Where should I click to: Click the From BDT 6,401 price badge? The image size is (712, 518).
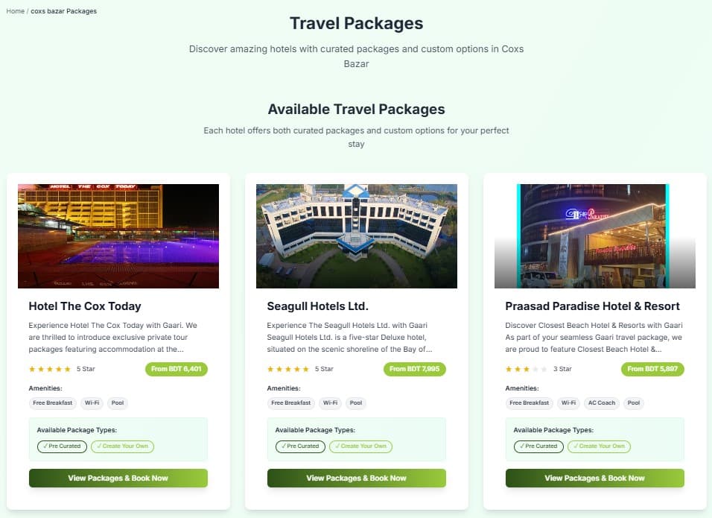[177, 369]
